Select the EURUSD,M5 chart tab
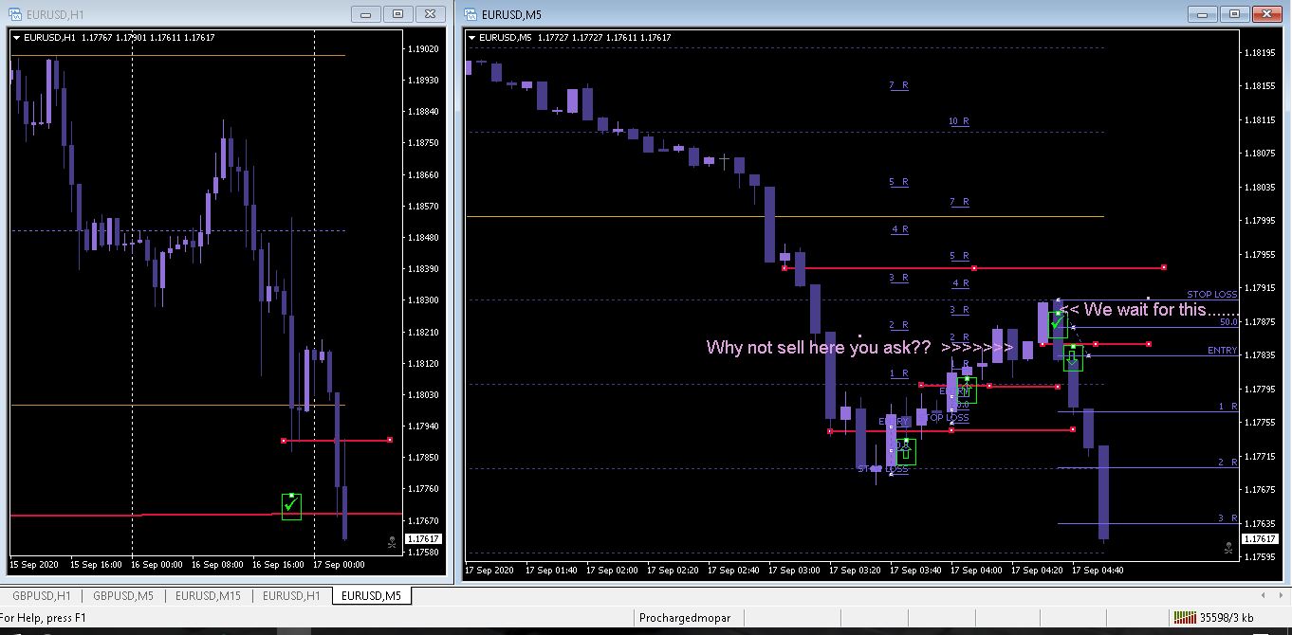 coord(372,596)
